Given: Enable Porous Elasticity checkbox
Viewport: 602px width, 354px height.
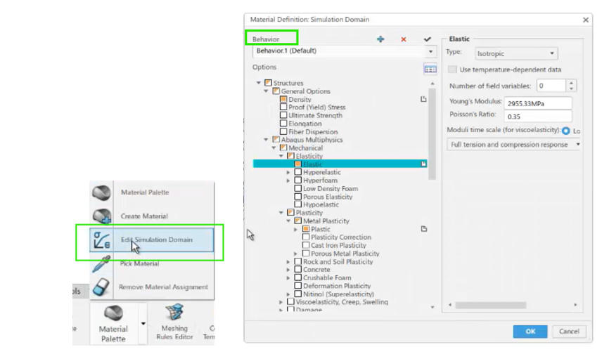Looking at the screenshot, I should (x=298, y=197).
